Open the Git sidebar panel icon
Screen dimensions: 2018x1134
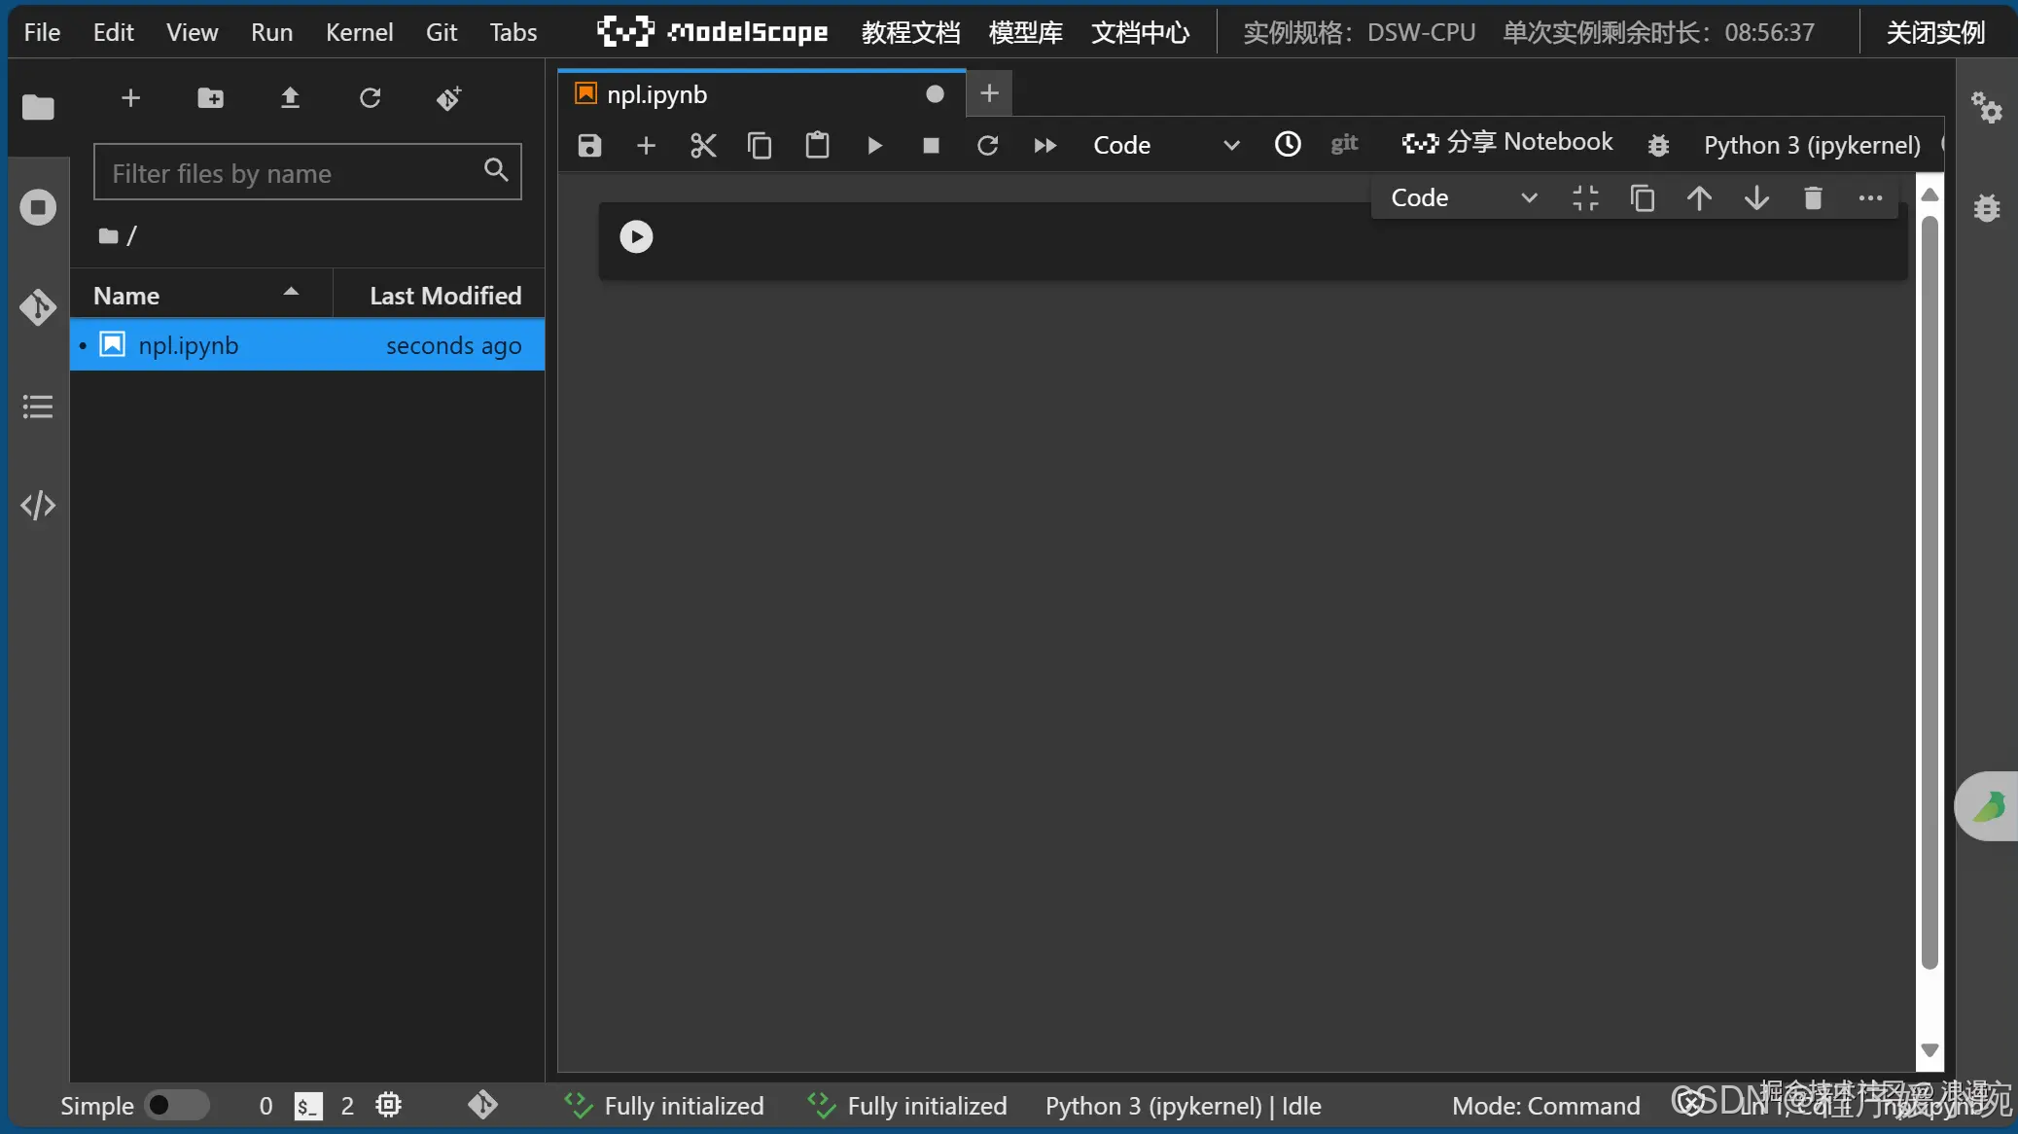[38, 307]
